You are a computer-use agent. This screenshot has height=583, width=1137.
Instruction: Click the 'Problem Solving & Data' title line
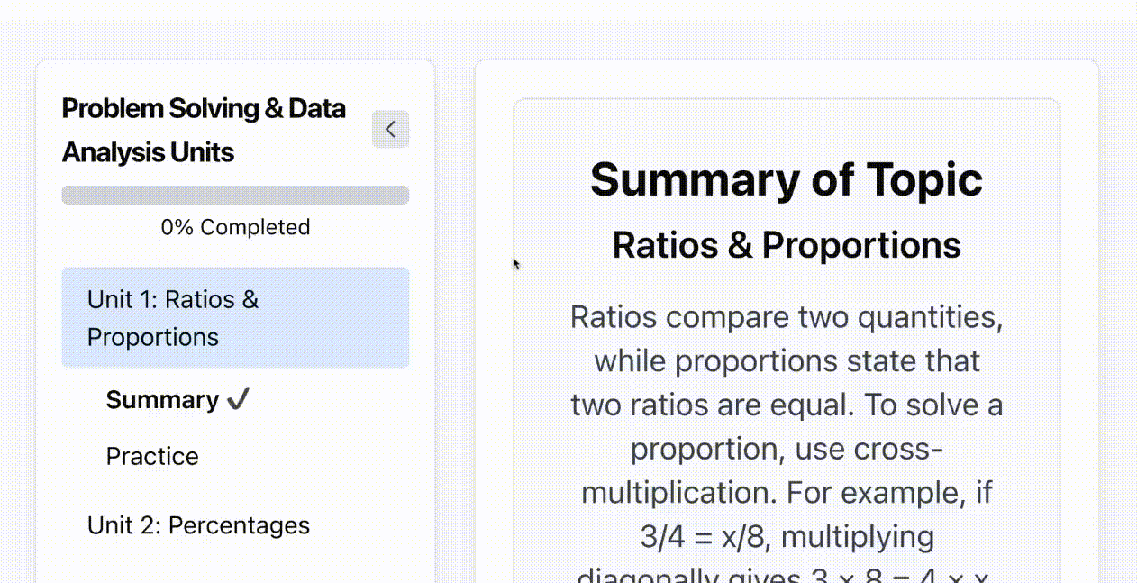204,109
